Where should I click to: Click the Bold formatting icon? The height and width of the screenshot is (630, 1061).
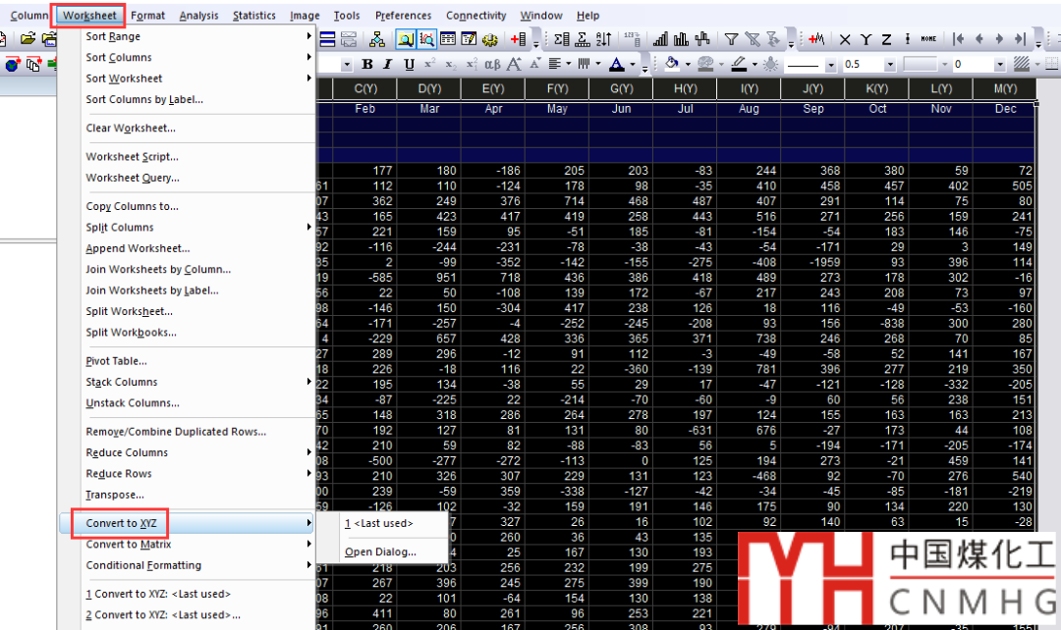coord(367,65)
